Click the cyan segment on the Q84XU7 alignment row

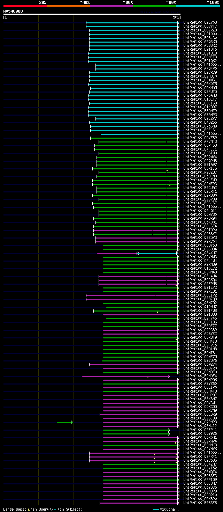(157, 253)
